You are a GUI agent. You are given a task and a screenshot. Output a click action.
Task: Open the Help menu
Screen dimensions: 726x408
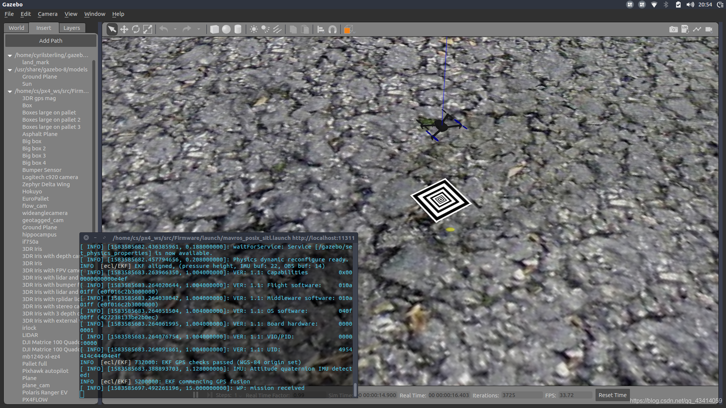tap(118, 14)
